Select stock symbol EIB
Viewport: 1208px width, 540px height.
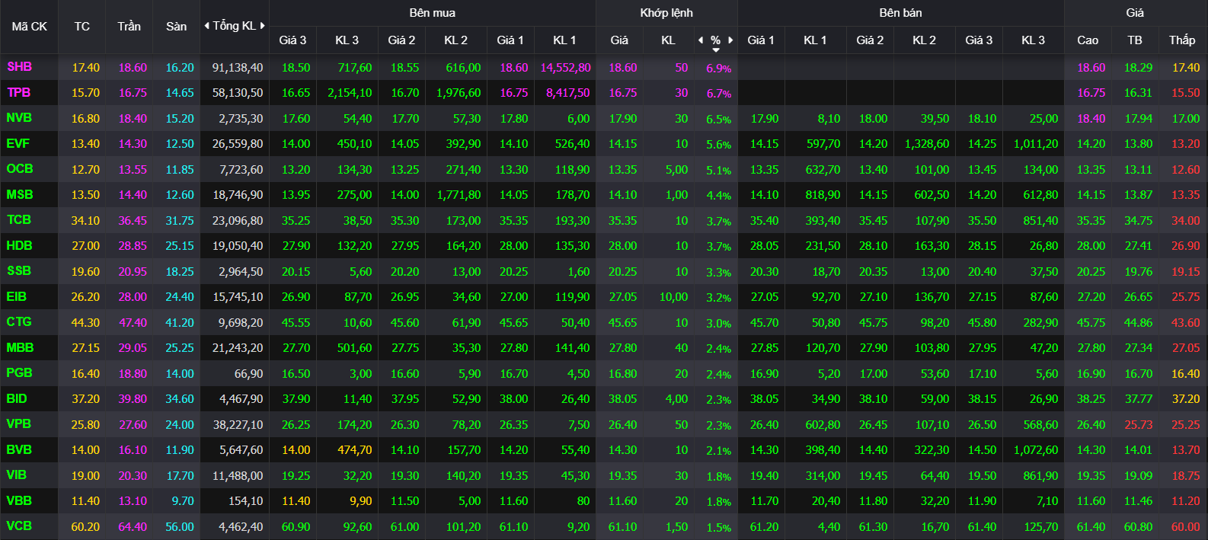17,296
